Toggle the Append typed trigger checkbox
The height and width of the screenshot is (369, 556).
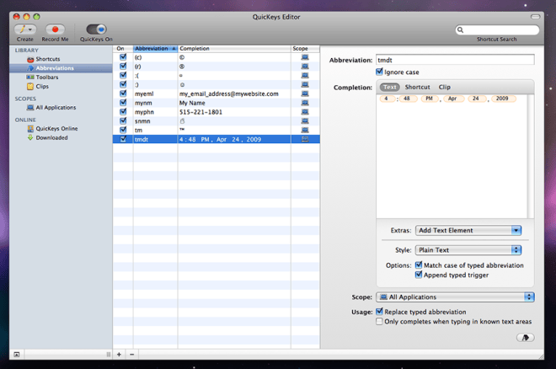(x=419, y=275)
